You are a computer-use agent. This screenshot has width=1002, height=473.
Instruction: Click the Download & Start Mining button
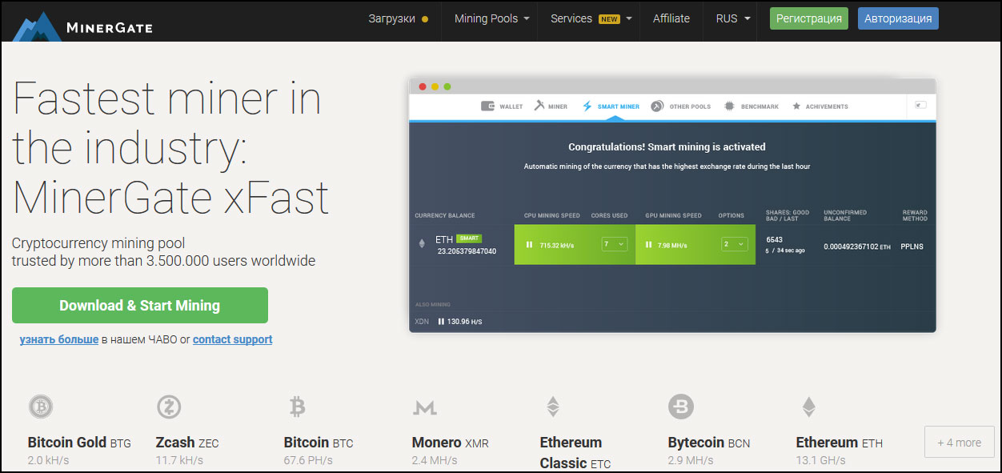pyautogui.click(x=140, y=306)
